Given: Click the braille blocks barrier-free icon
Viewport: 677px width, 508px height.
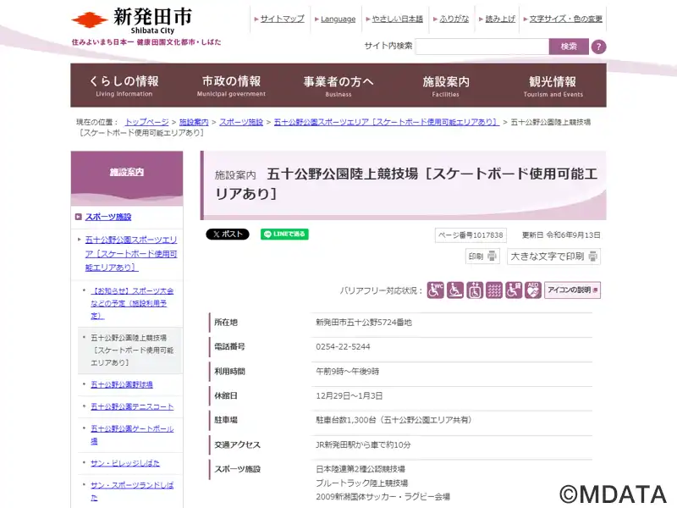Looking at the screenshot, I should pos(494,290).
